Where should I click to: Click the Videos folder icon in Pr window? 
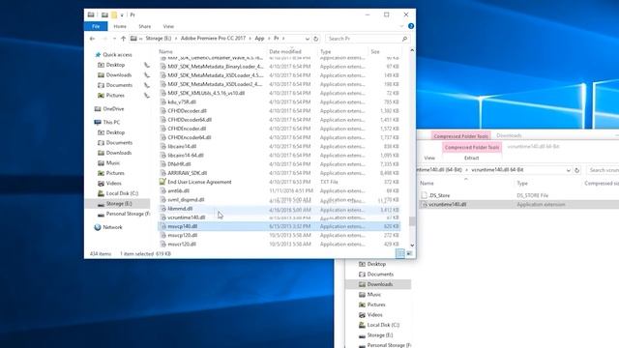[101, 184]
